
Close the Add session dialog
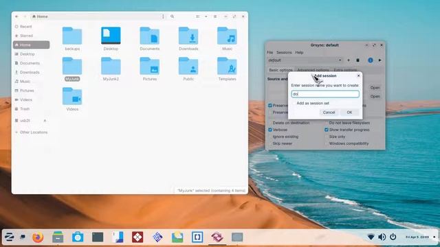(x=358, y=75)
